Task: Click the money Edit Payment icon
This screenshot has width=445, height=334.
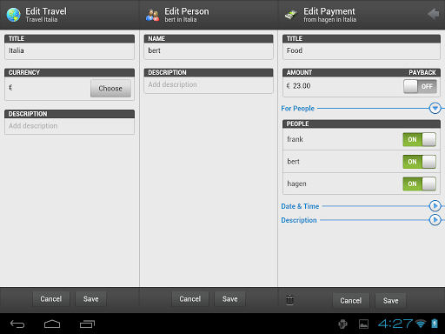Action: pos(291,15)
